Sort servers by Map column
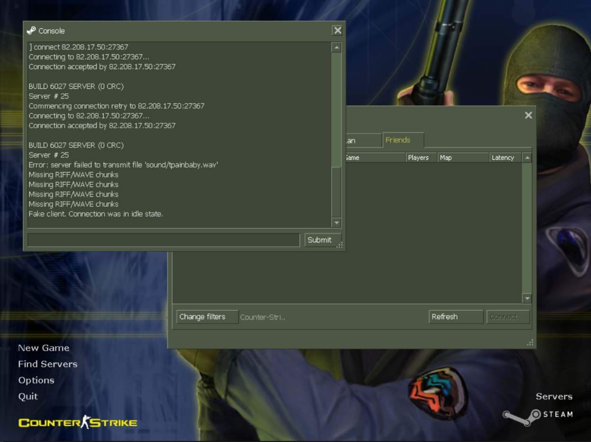The width and height of the screenshot is (591, 442). [463, 158]
